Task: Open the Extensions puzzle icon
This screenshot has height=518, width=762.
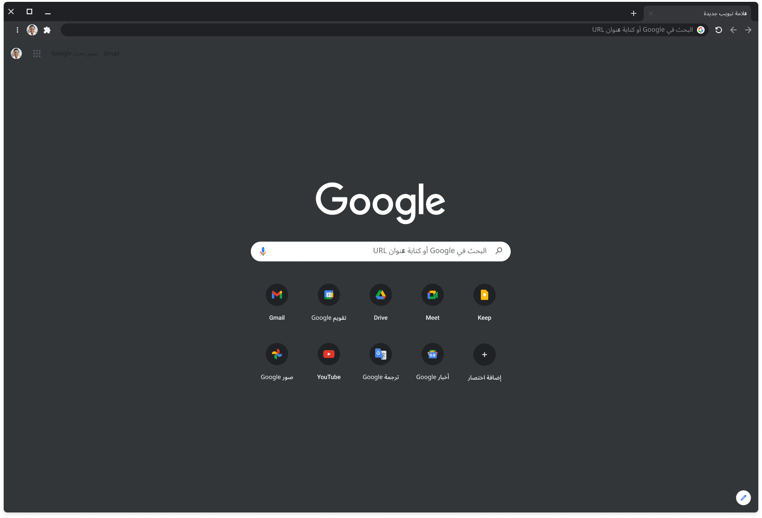Action: (x=47, y=30)
